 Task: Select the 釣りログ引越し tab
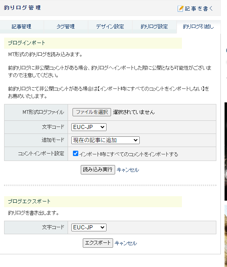[199, 27]
